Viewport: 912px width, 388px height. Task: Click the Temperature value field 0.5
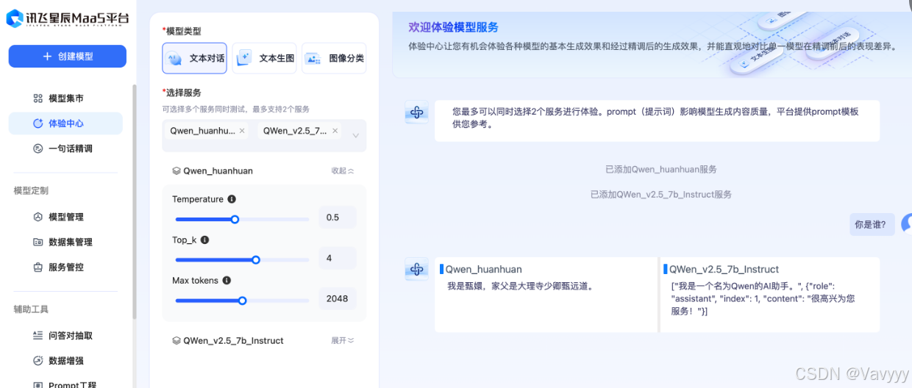[x=338, y=218]
